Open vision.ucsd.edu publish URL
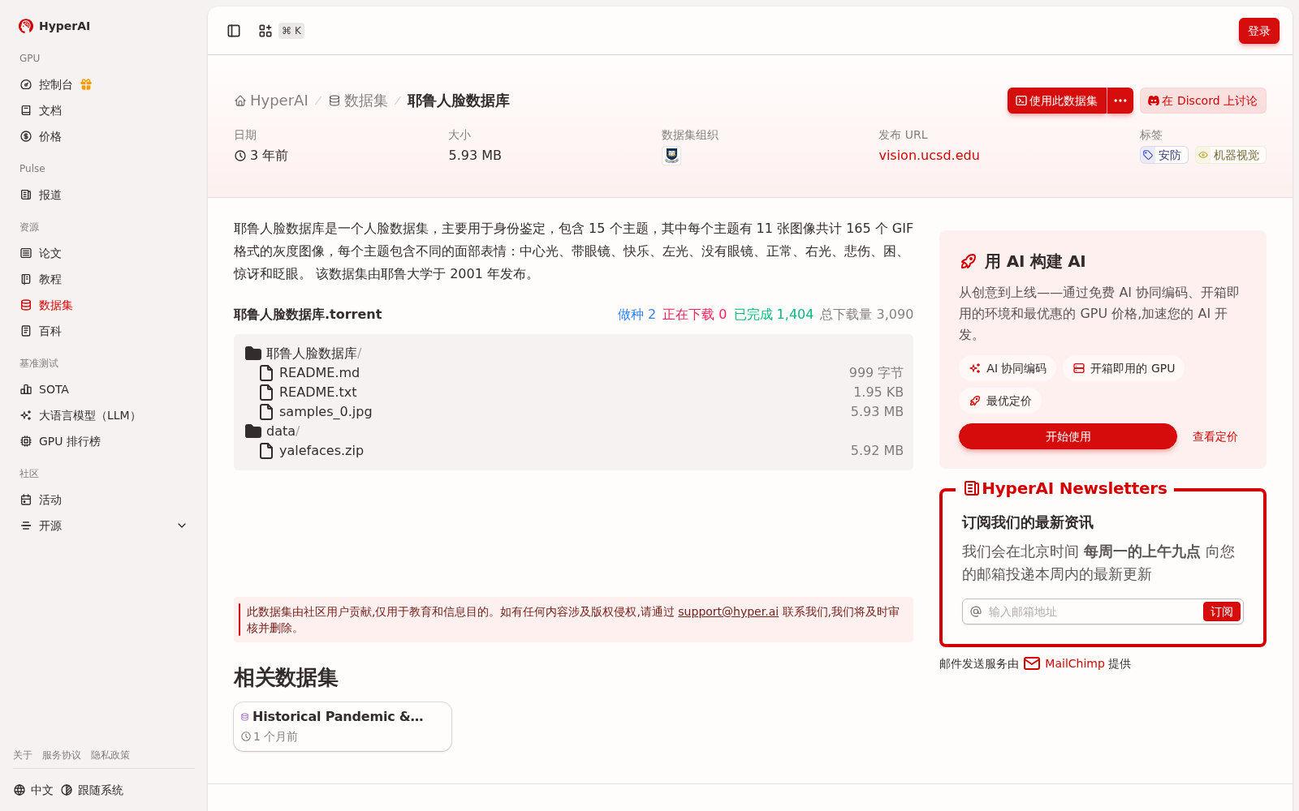Screen dimensions: 1299x811 929,155
